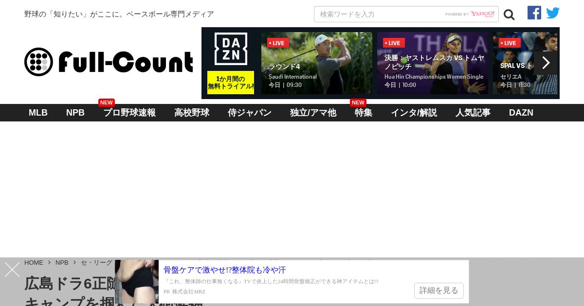
Task: Open the 骨盤ケアで激やせ ad headline link
Action: click(225, 270)
